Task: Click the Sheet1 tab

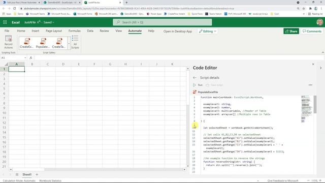Action: tap(27, 174)
